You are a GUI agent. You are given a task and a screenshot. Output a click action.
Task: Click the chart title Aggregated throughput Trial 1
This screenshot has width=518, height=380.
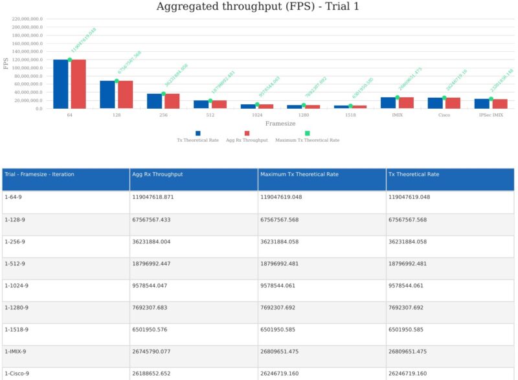(x=259, y=8)
